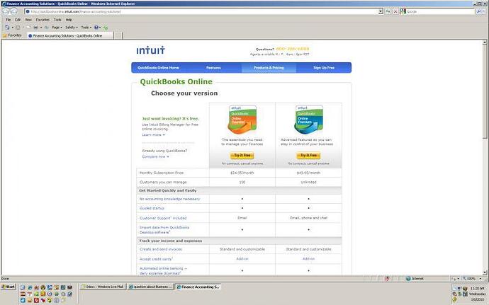Click the browser Back arrow button
This screenshot has width=489, height=305.
[x=6, y=11]
